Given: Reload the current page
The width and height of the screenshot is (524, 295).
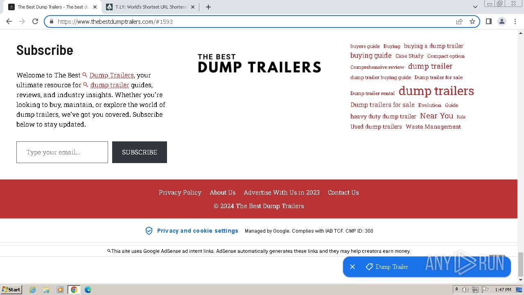Looking at the screenshot, I should click(x=35, y=21).
